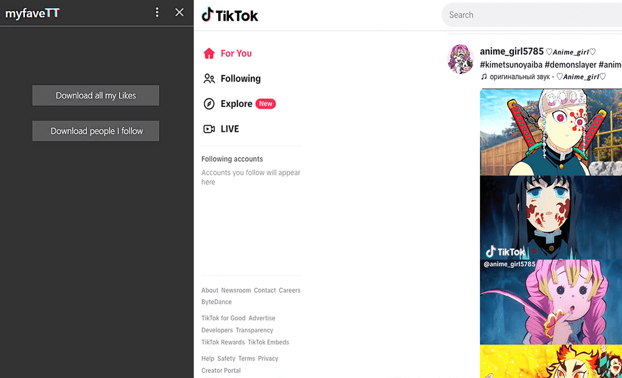
Task: Click the LIVE camera icon
Action: [209, 129]
